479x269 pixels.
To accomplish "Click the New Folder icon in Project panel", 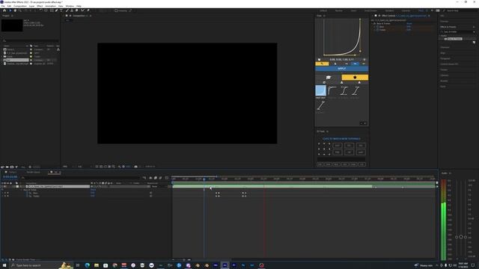I will pos(7,167).
